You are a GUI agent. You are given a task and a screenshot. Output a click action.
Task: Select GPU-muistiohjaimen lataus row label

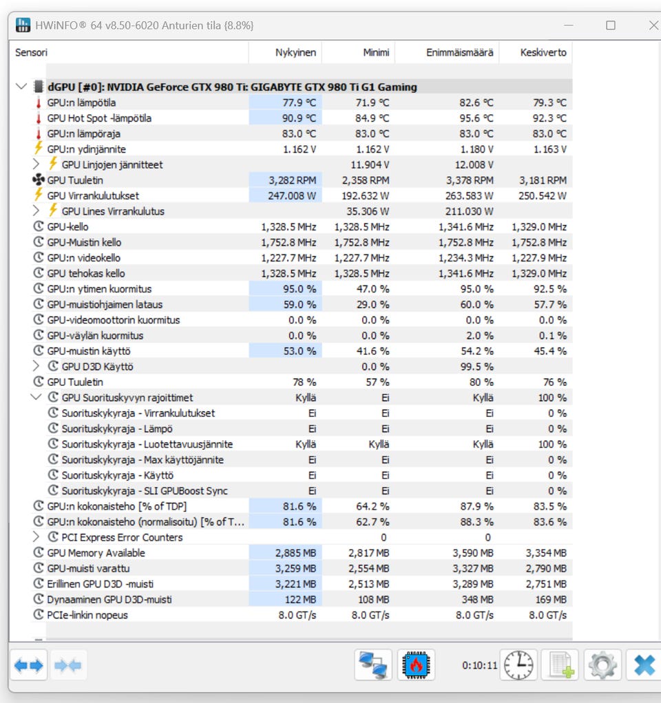click(x=105, y=305)
